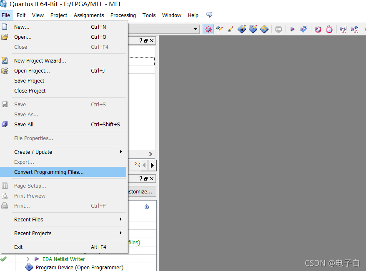Viewport: 366px width, 271px height.
Task: Click the Customize... button in Tasks panel
Action: [142, 191]
